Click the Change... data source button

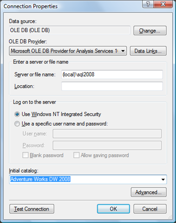click(x=150, y=31)
